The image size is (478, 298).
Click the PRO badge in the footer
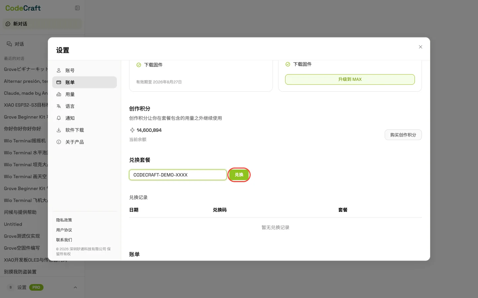pos(36,287)
